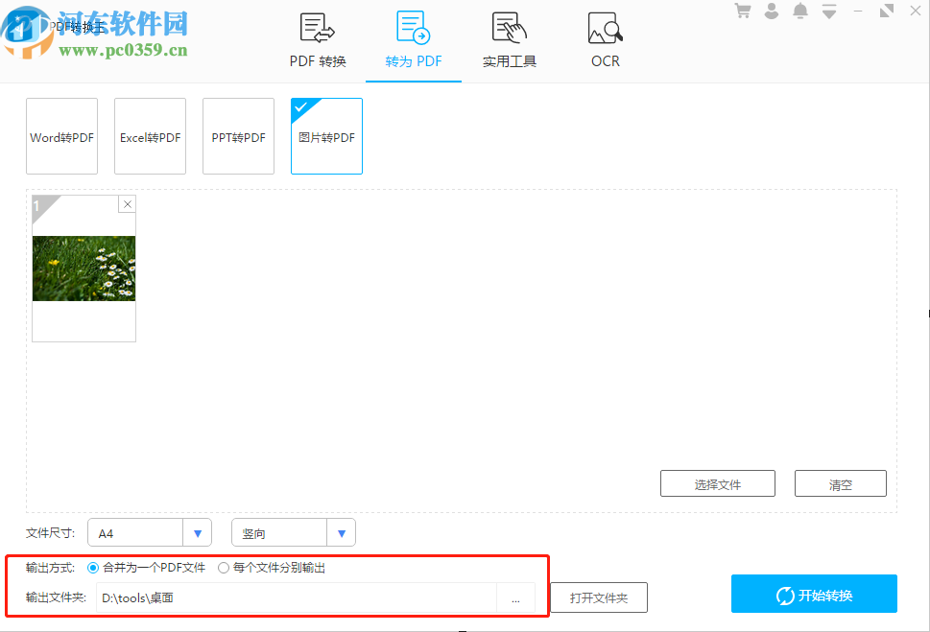The image size is (930, 632).
Task: Open the PDF 转换 tab icon
Action: point(318,28)
